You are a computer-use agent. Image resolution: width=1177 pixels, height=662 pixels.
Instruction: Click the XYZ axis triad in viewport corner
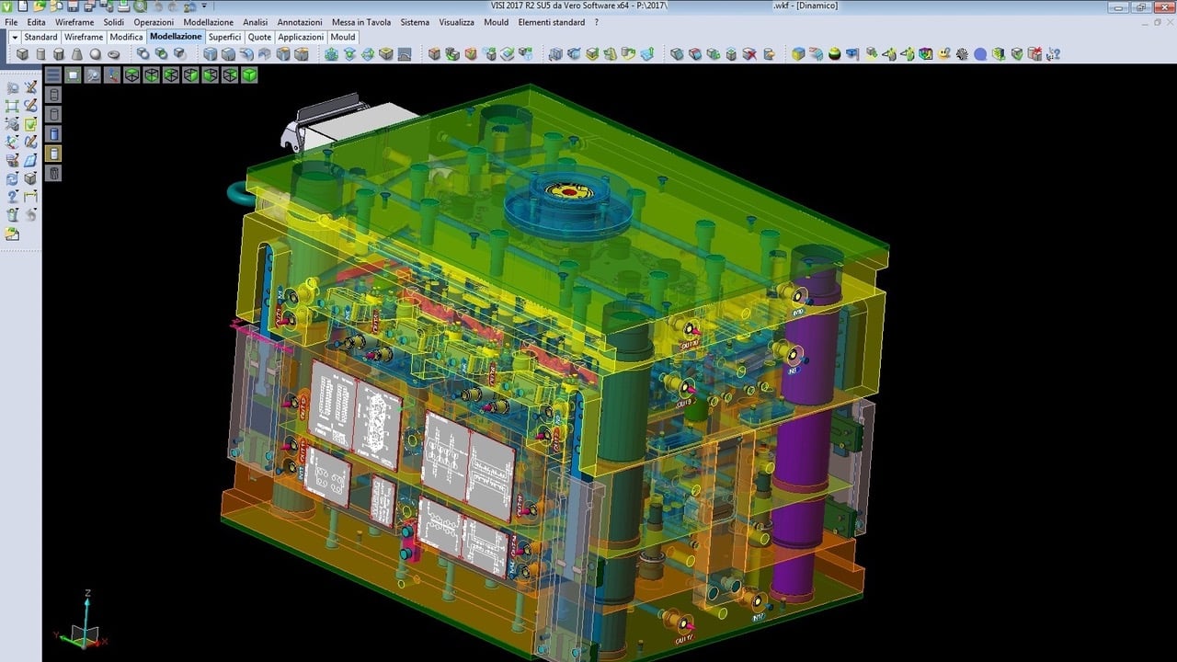pyautogui.click(x=85, y=625)
